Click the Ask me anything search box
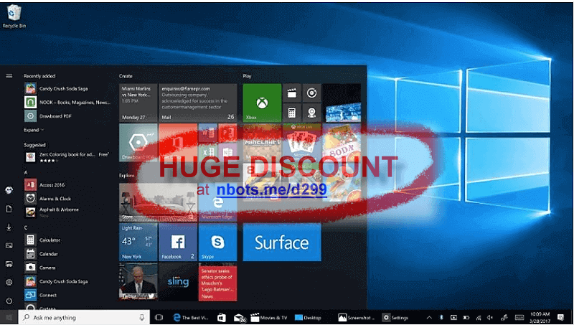574x325 pixels. (x=84, y=318)
